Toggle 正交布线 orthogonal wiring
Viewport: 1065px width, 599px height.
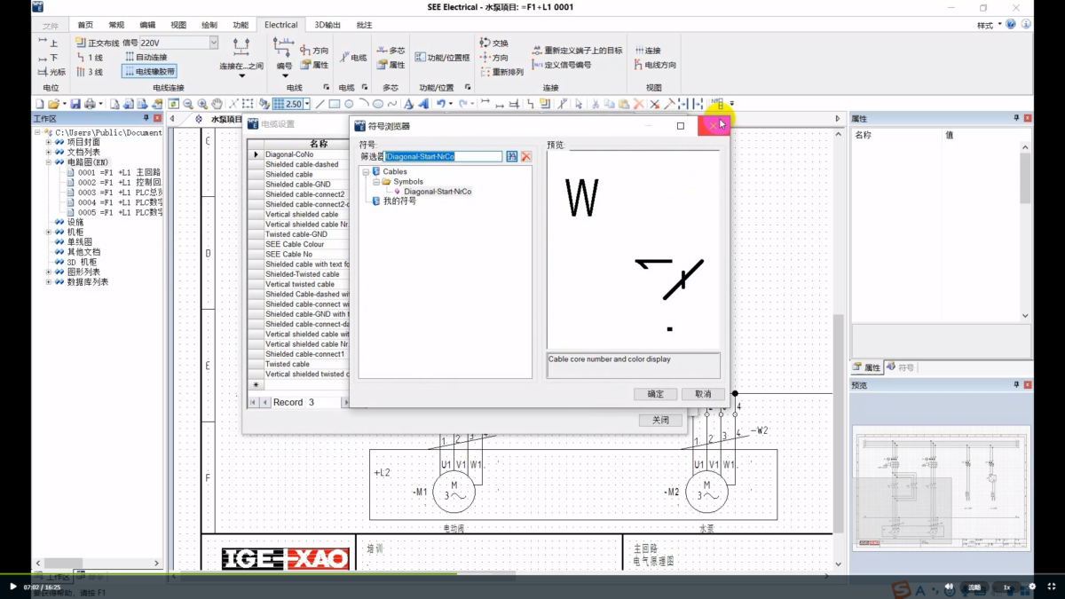[x=98, y=43]
